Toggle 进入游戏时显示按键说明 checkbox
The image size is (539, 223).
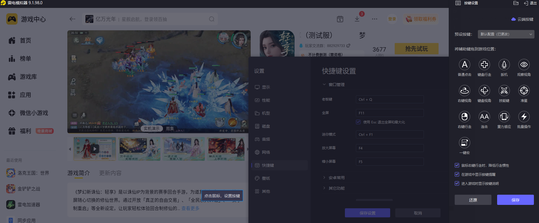[457, 183]
